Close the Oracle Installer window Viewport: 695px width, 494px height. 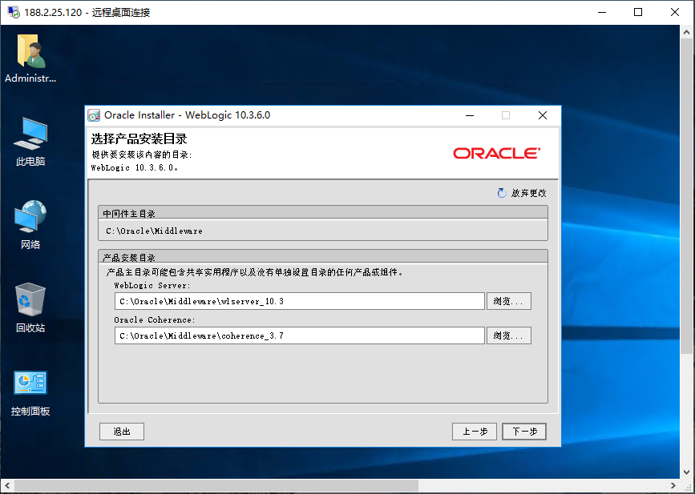[543, 115]
